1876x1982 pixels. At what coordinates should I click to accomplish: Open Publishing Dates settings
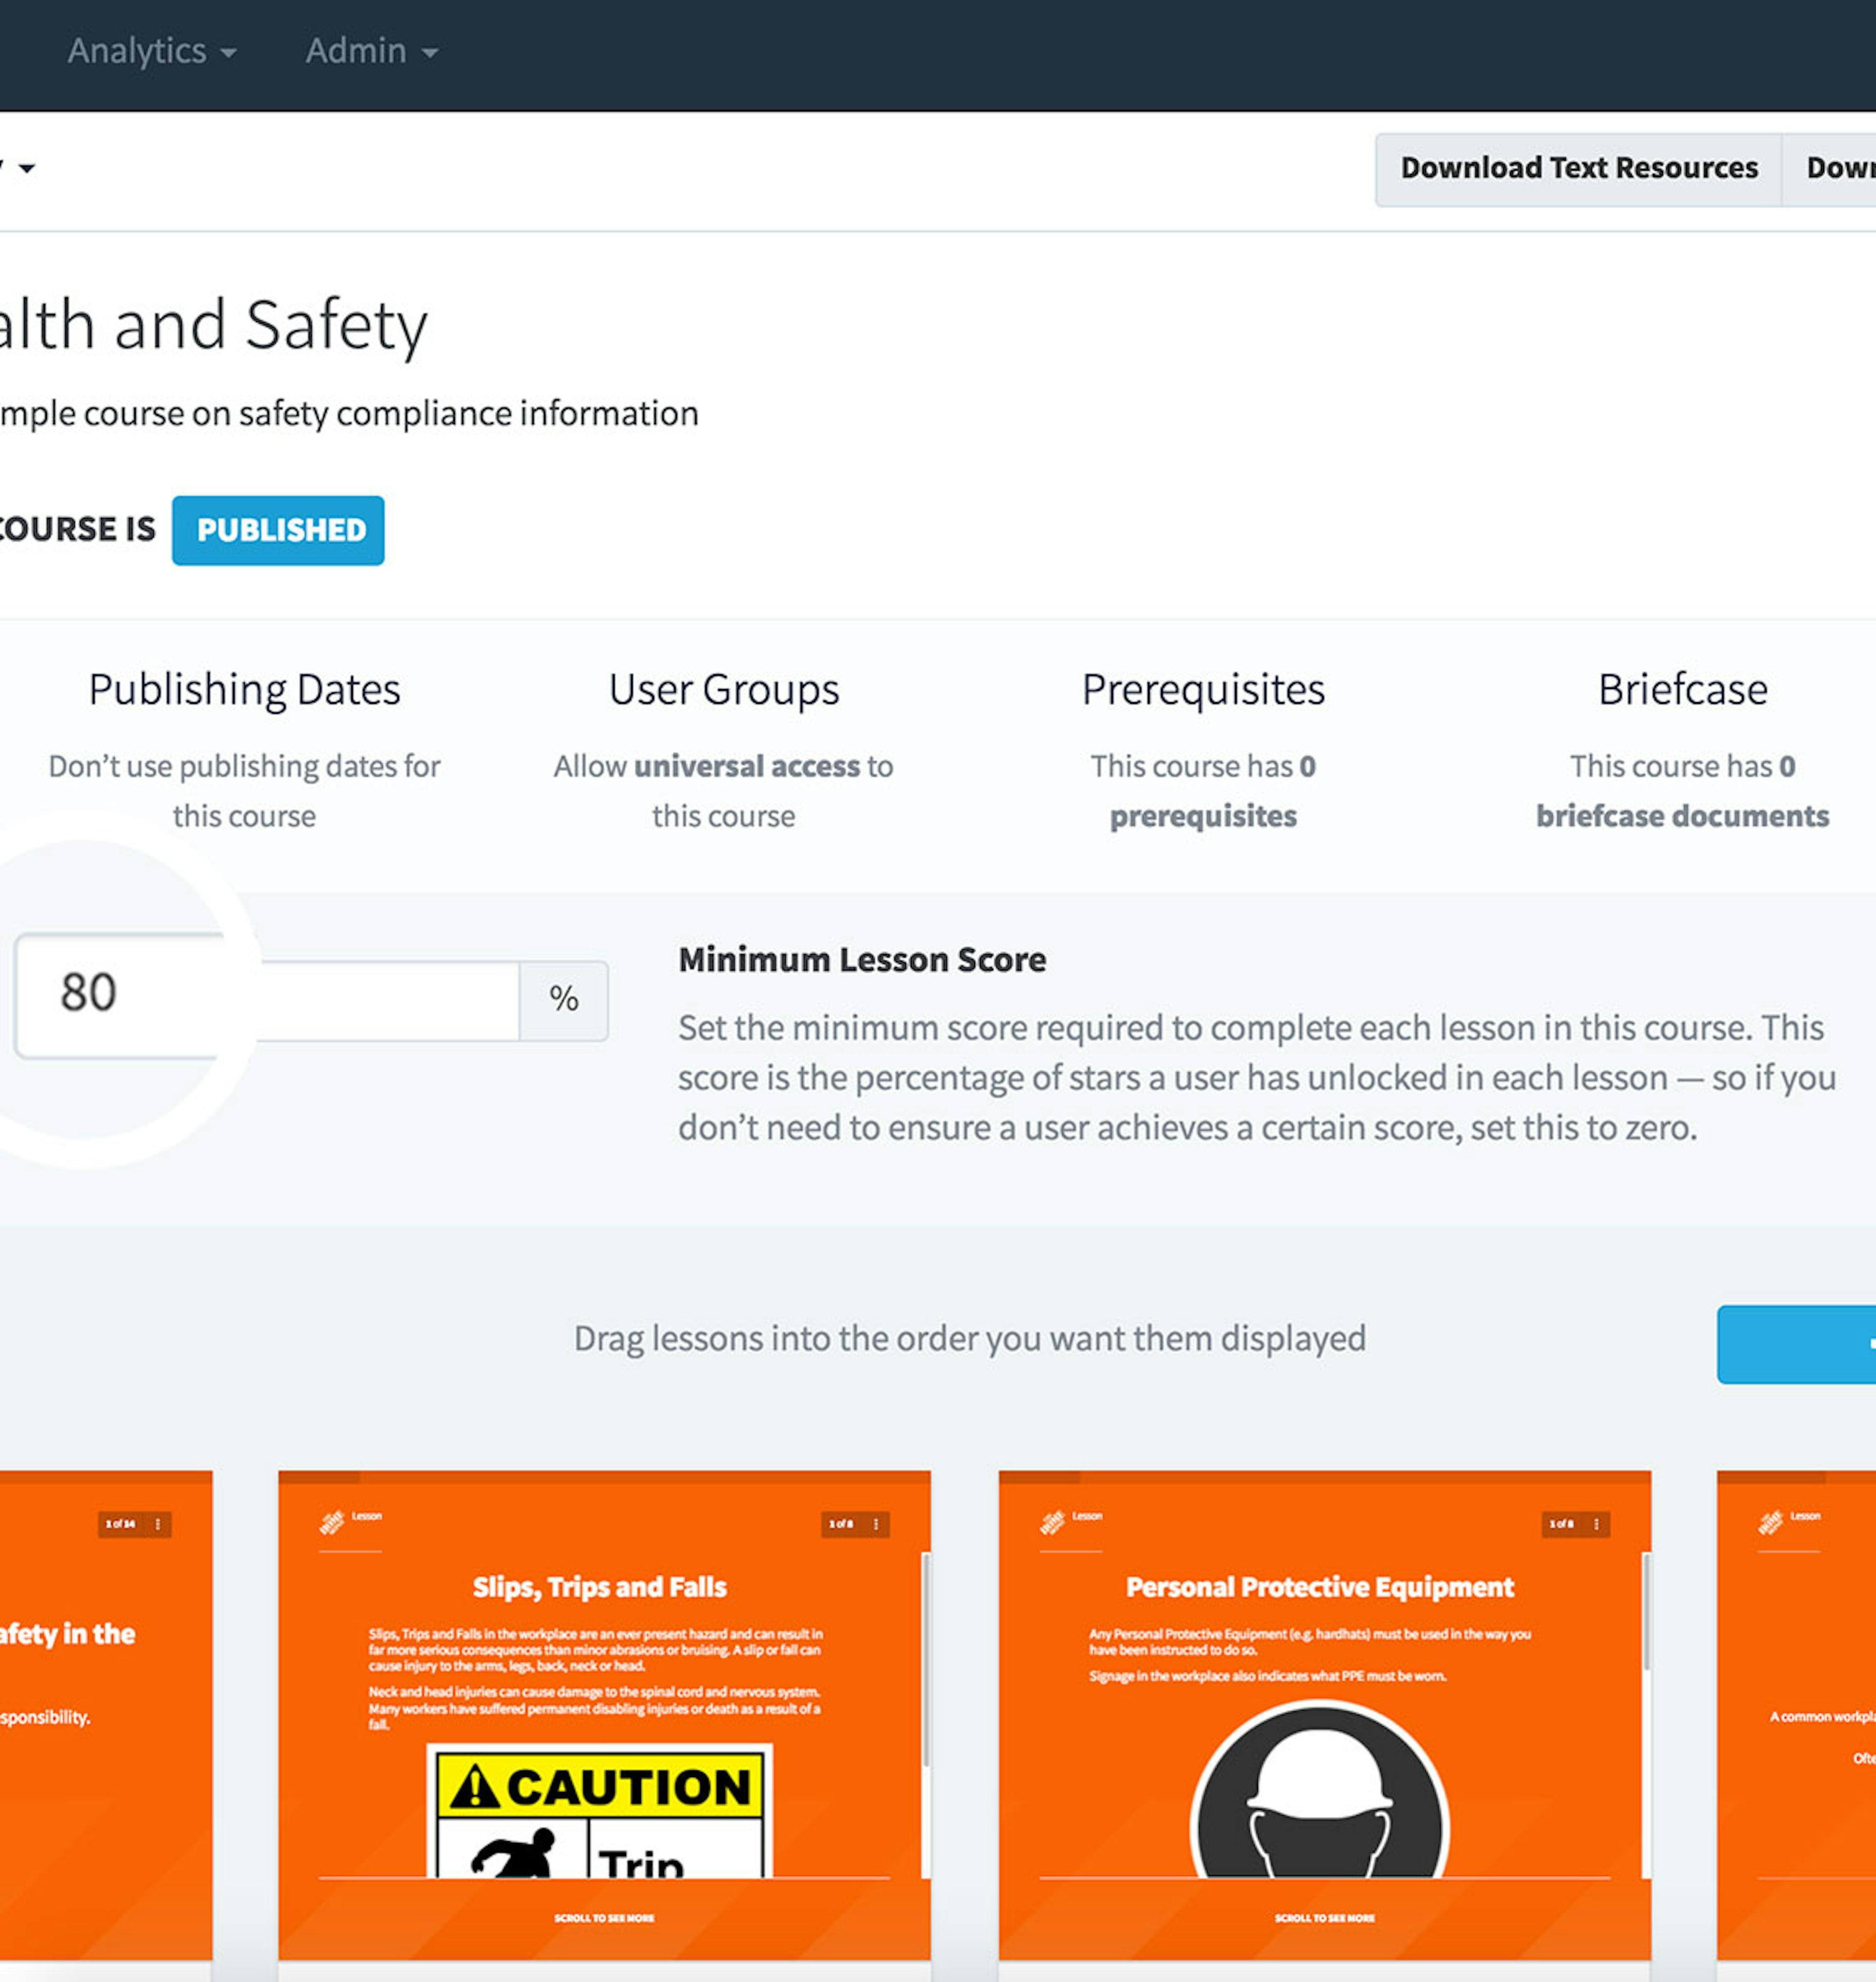point(244,750)
